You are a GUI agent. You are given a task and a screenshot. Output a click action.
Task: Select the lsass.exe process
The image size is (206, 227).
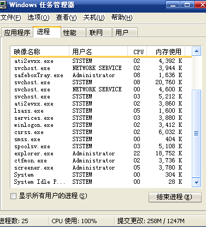(x=101, y=110)
